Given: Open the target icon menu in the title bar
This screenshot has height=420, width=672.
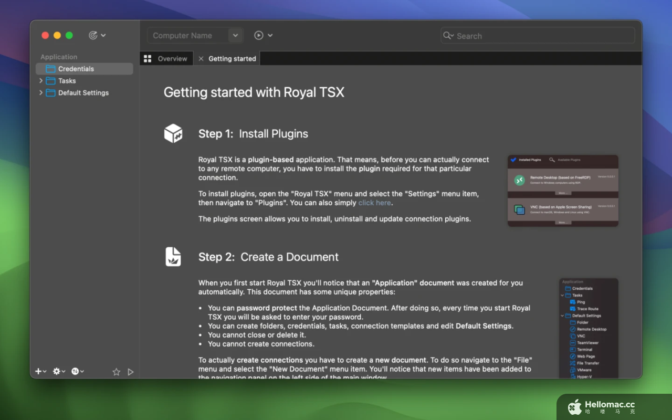Looking at the screenshot, I should (97, 35).
